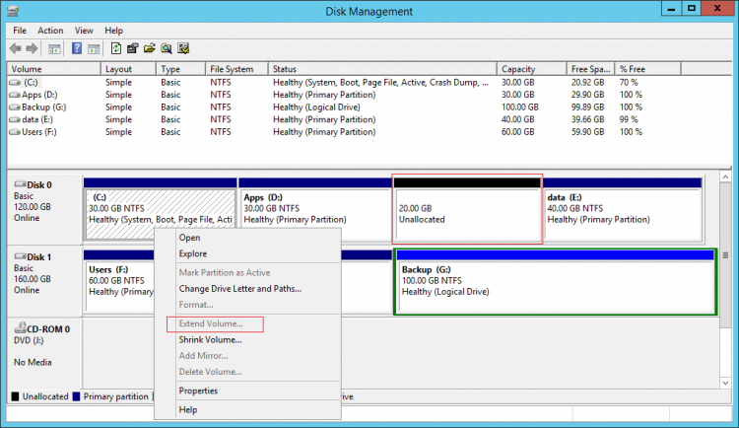Click the green Refresh toolbar icon
Screen dimensions: 739x428
(116, 48)
